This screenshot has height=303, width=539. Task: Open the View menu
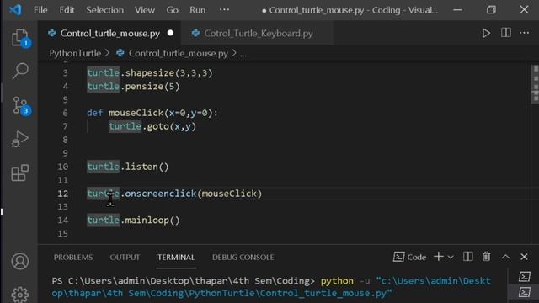pyautogui.click(x=145, y=10)
